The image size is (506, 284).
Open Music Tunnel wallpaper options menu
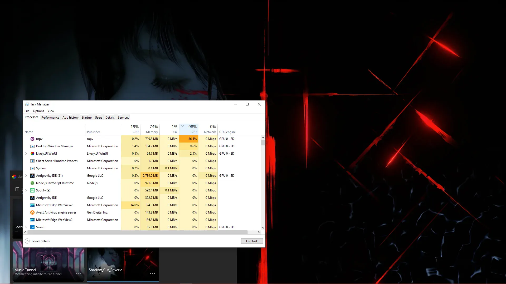click(78, 274)
